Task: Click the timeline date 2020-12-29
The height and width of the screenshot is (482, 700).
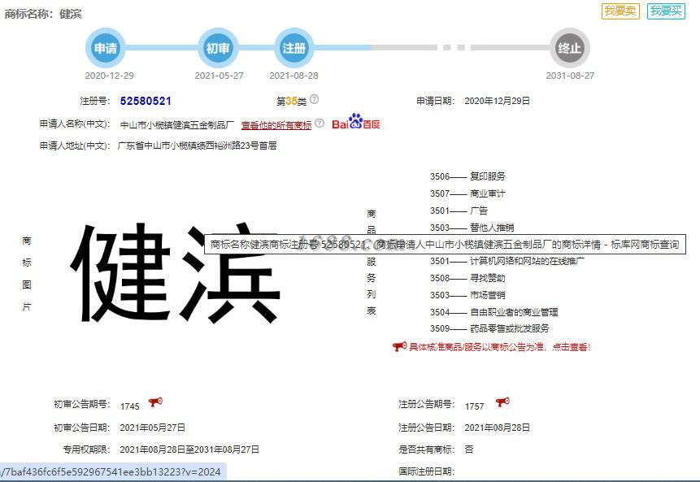Action: click(x=110, y=76)
